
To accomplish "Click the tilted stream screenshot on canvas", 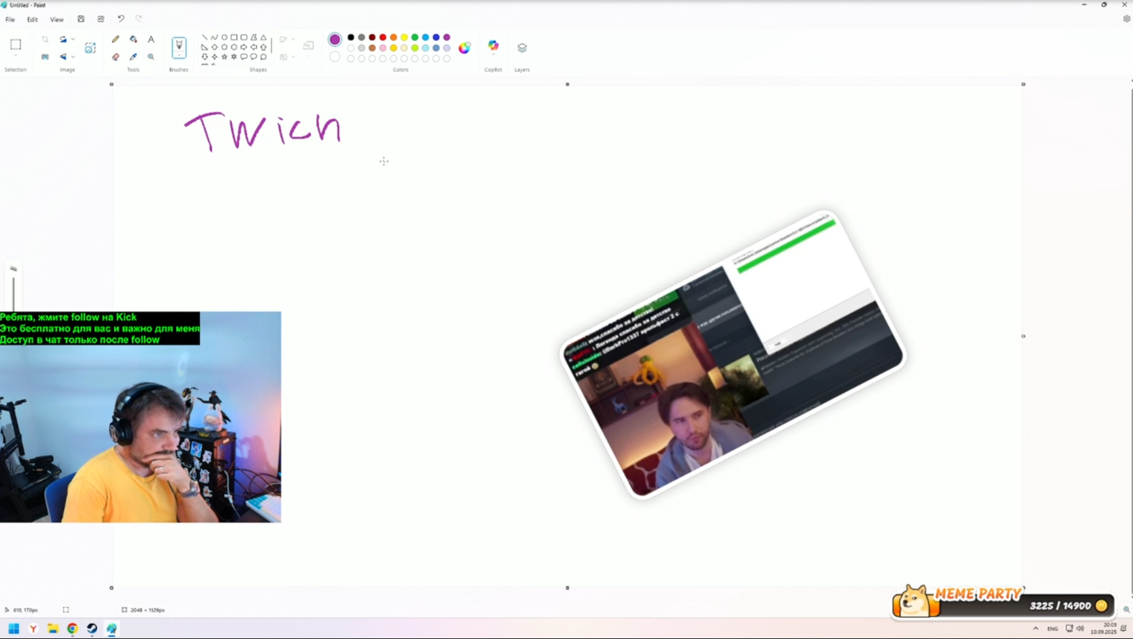I will [733, 354].
